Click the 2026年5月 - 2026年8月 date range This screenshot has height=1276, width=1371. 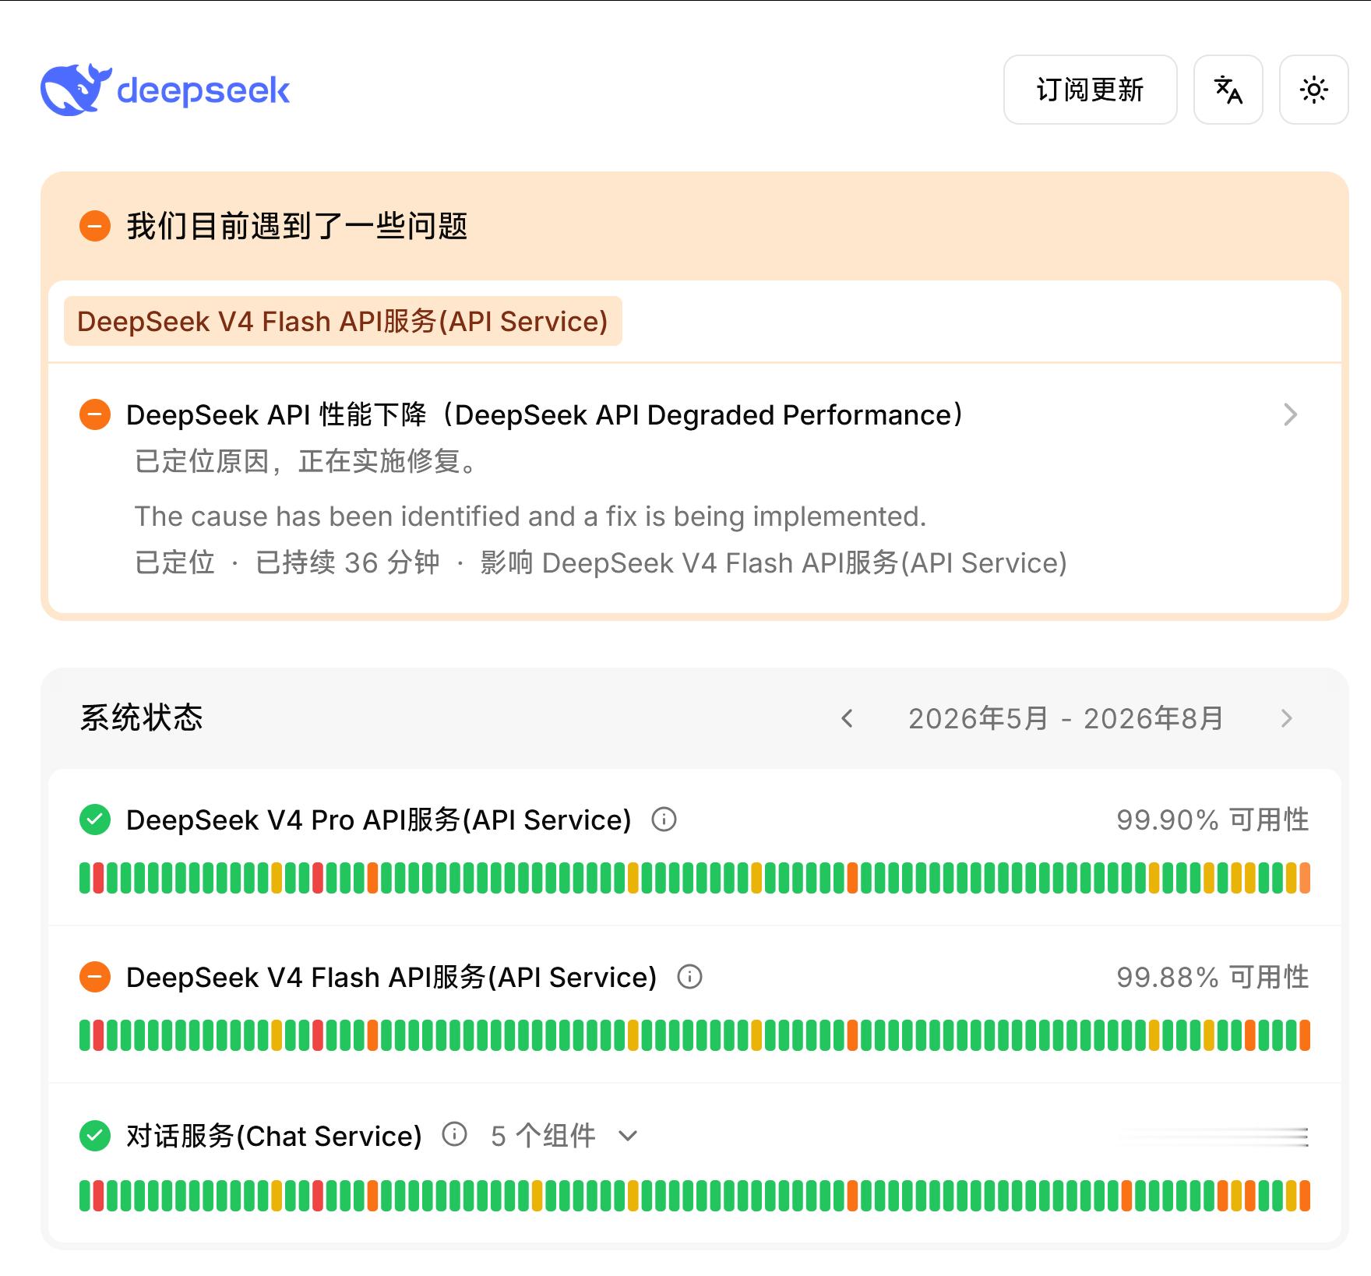1066,718
